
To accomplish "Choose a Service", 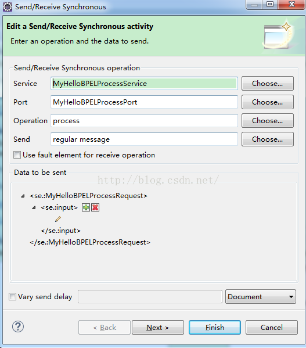I will [x=268, y=84].
